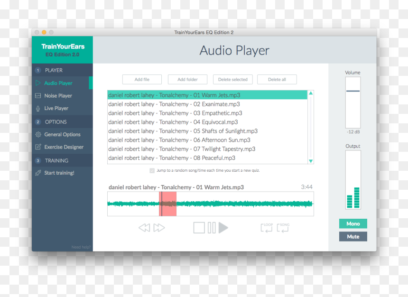Click the Add folder button
Viewport: 408px width, 297px height.
[187, 79]
